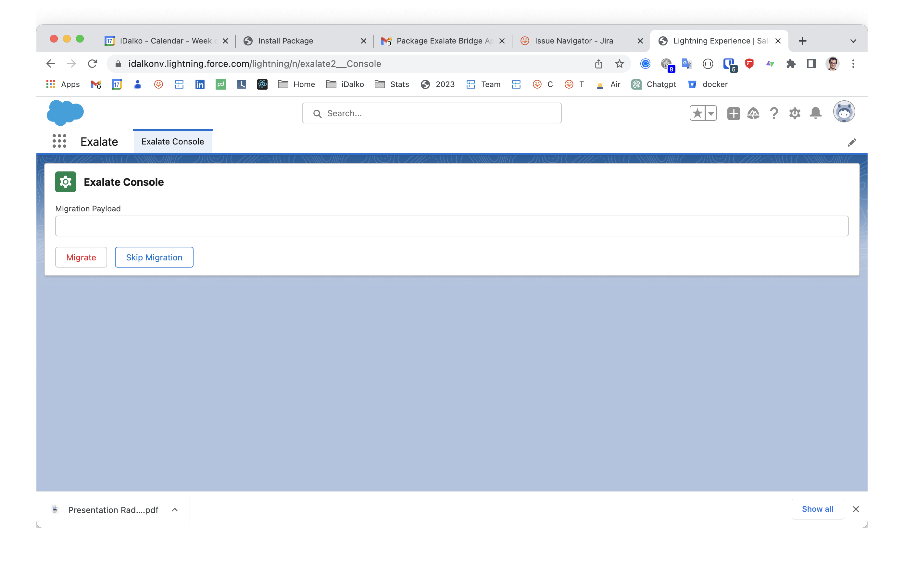Screen dimensions: 904x576
Task: Open the Salesforce App Launcher grid
Action: 59,141
